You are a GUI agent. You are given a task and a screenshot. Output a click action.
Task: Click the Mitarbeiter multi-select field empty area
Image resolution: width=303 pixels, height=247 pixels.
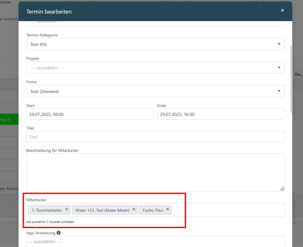228,210
